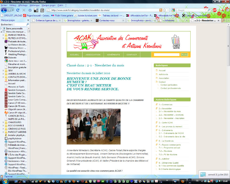230x184 pixels.
Task: Switch to the Immophotos - servic... tab
Action: pos(142,20)
